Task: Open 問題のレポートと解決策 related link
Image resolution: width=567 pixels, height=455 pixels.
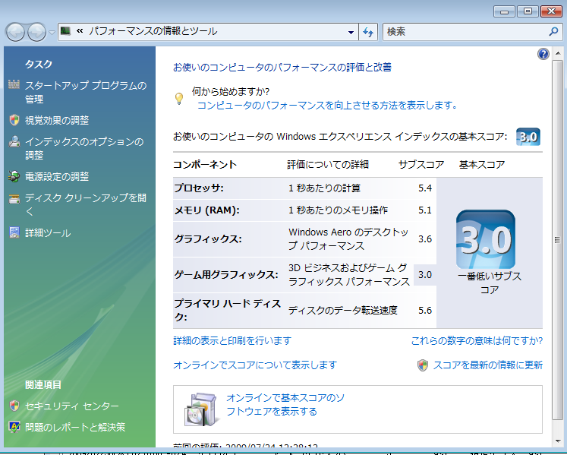Action: [x=75, y=427]
